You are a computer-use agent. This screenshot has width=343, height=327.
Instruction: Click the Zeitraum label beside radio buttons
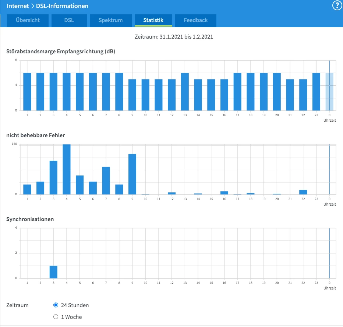click(x=17, y=305)
